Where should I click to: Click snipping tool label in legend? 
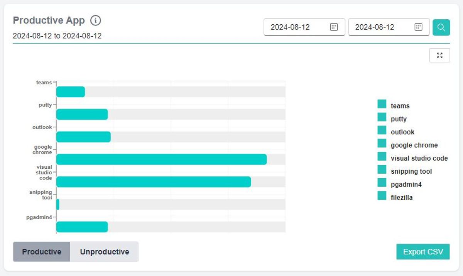click(411, 171)
